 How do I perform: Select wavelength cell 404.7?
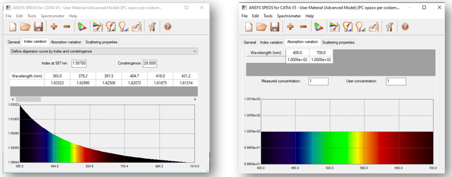pyautogui.click(x=134, y=76)
